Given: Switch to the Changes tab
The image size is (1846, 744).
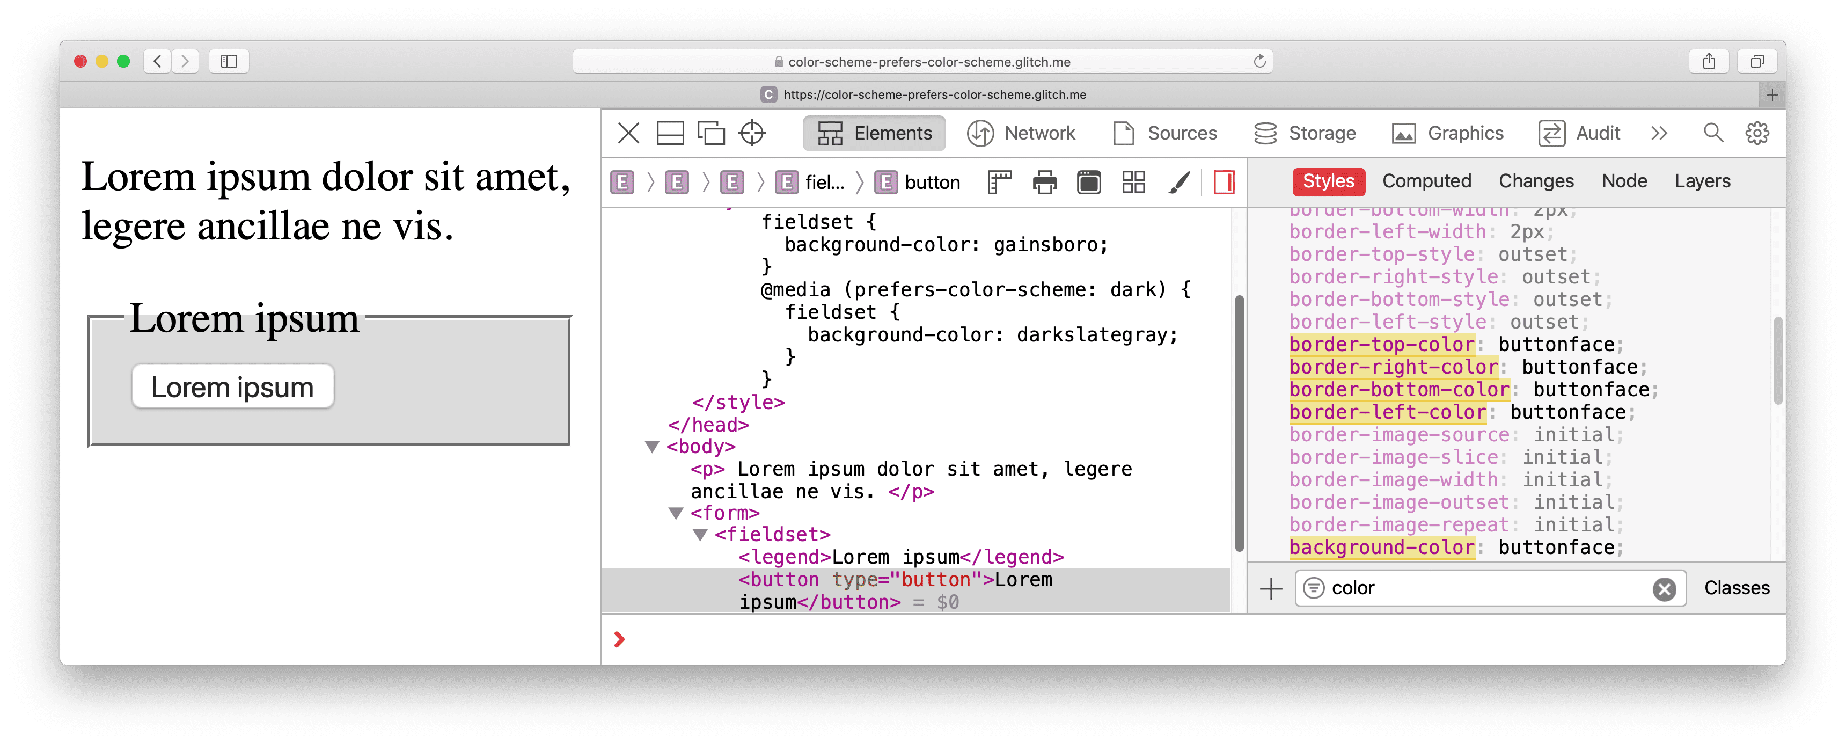Looking at the screenshot, I should coord(1535,180).
